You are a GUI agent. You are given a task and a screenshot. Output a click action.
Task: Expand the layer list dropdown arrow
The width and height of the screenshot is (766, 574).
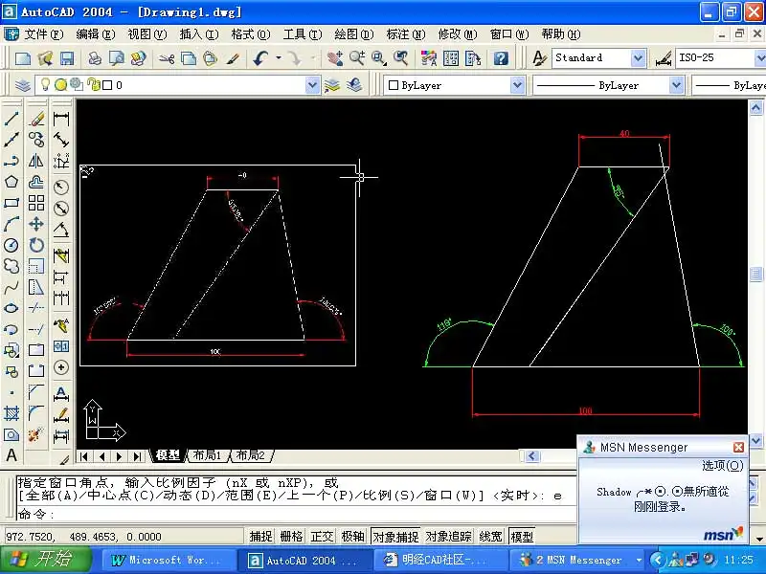pyautogui.click(x=312, y=85)
